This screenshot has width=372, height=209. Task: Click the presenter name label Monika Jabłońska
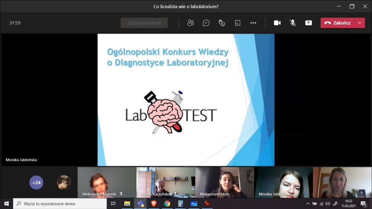click(x=21, y=160)
